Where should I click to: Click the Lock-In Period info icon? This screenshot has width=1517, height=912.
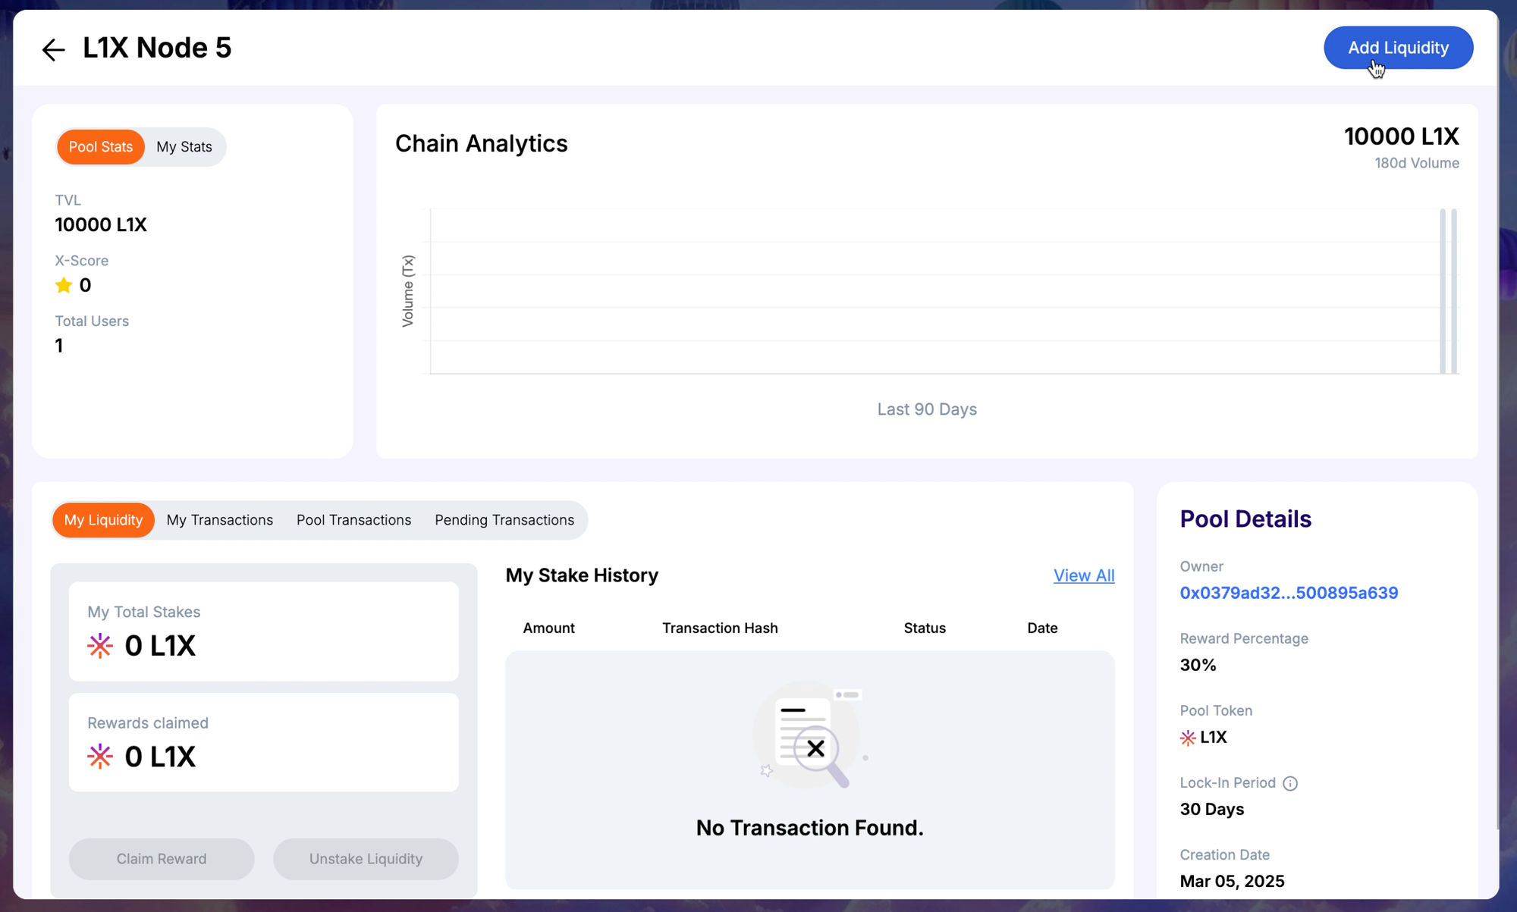1290,784
